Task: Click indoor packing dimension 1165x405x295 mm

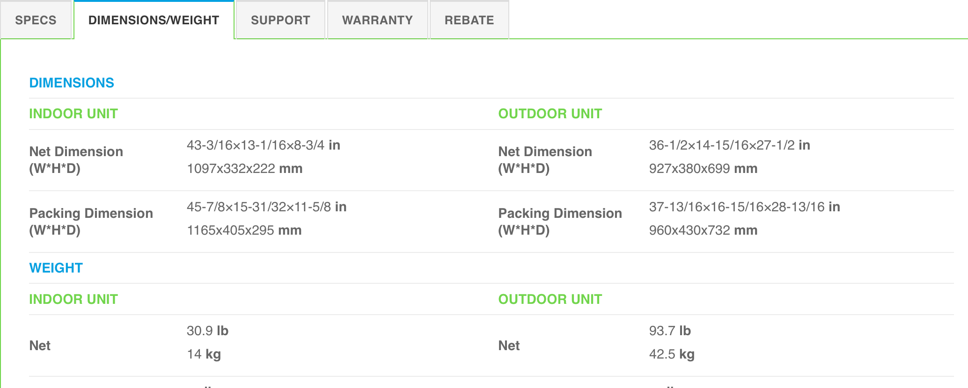Action: point(244,230)
